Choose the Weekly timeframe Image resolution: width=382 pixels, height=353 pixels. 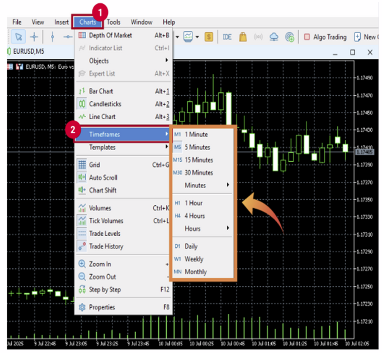coord(194,259)
